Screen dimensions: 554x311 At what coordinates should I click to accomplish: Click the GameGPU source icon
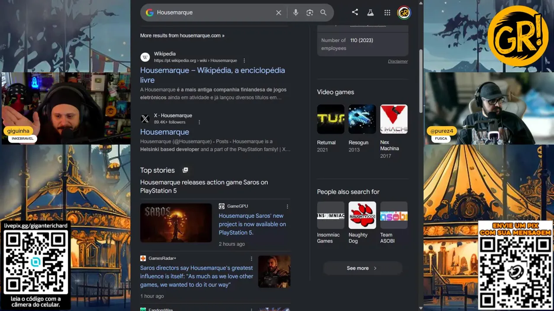click(222, 206)
